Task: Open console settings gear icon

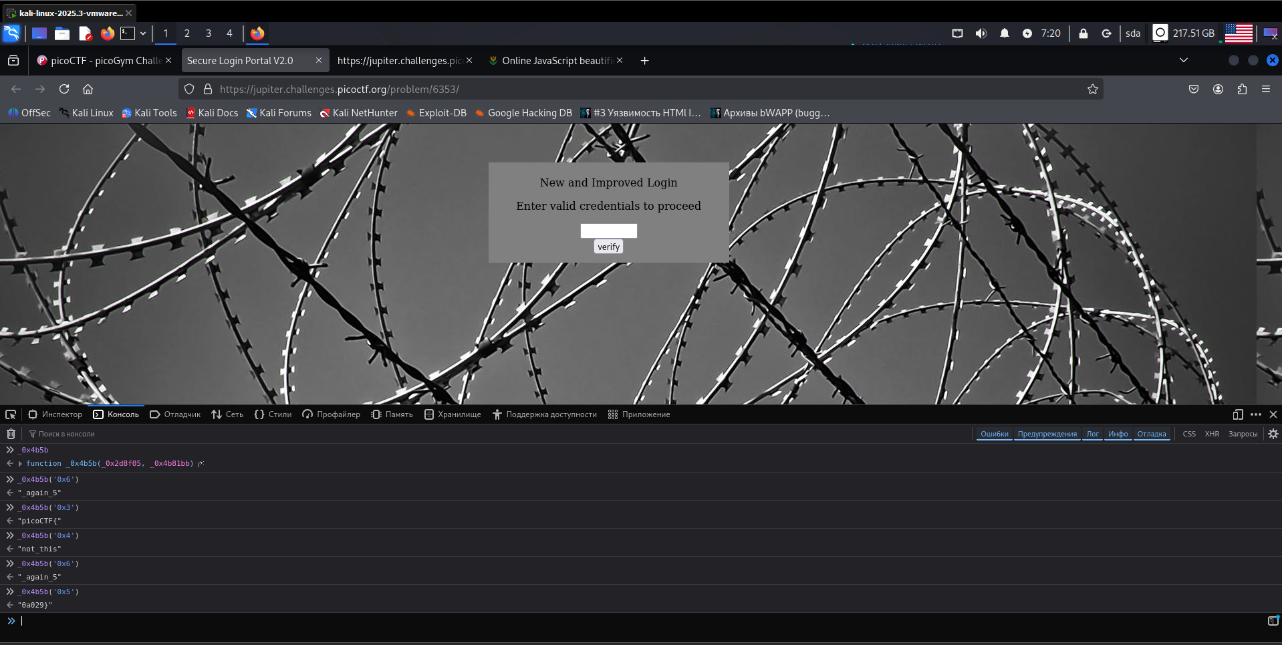Action: pyautogui.click(x=1273, y=434)
